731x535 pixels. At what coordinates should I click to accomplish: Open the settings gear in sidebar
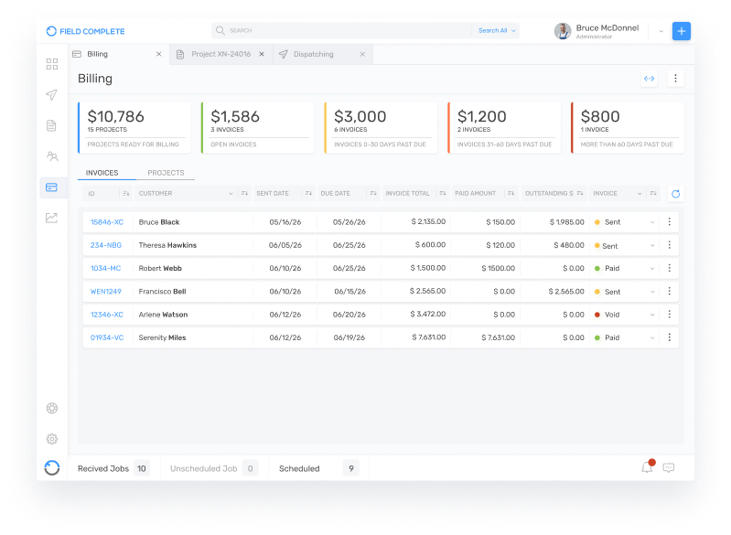tap(52, 439)
